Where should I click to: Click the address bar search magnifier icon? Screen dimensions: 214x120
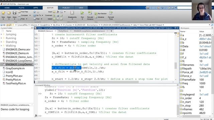coord(212,25)
